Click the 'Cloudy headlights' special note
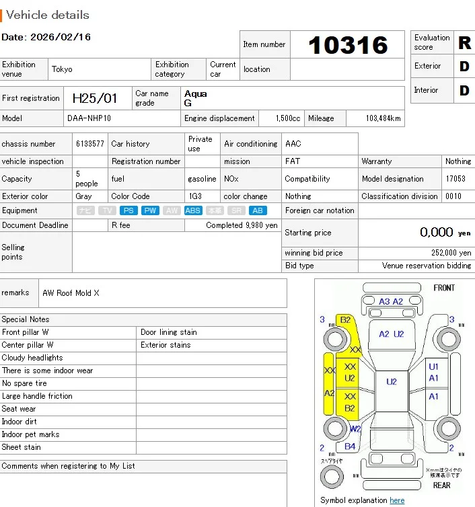Screen dimensions: 475x507 point(32,358)
